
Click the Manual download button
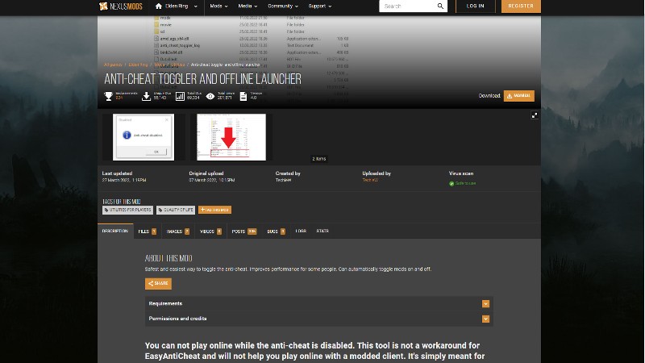point(518,96)
